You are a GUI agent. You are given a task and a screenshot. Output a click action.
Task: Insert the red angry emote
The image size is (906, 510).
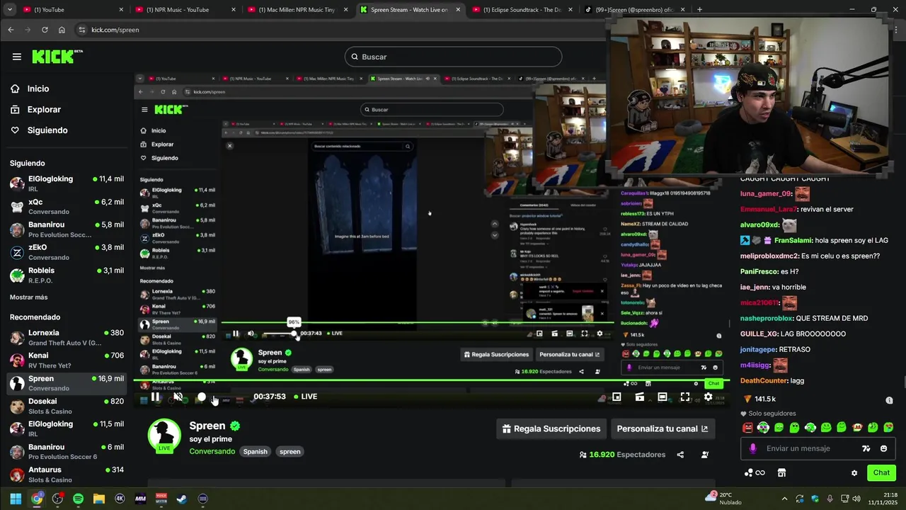(747, 427)
